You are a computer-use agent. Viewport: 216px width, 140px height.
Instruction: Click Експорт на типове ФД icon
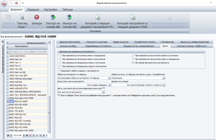point(53,17)
